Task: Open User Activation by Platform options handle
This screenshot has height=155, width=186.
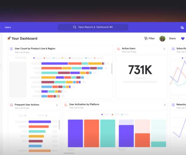Action: (165, 105)
